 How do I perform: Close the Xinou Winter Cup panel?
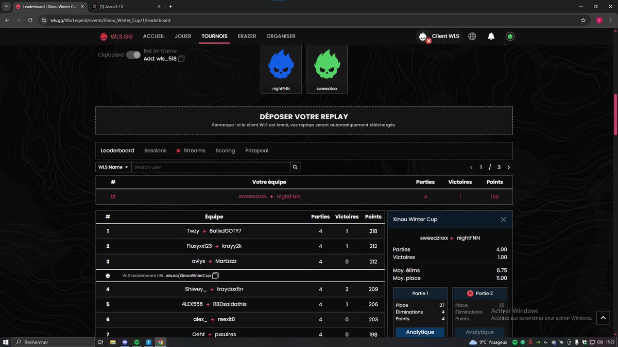click(503, 220)
